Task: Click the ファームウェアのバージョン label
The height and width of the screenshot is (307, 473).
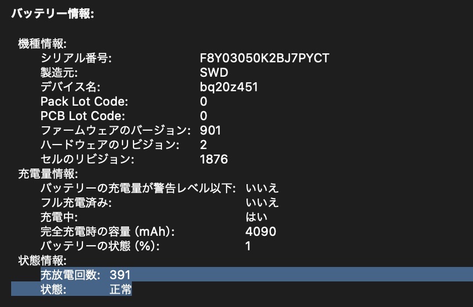Action: tap(116, 130)
